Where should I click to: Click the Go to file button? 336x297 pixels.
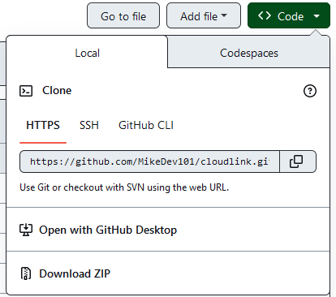(x=123, y=16)
